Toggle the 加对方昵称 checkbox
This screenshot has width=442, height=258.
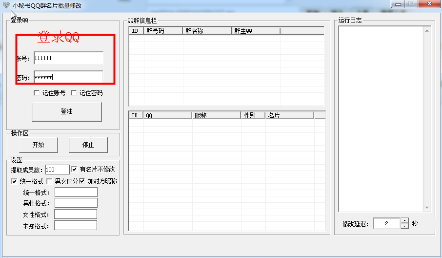82,181
